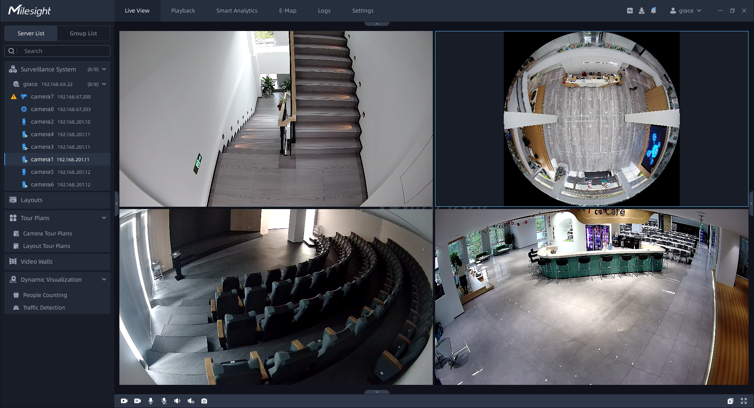The height and width of the screenshot is (408, 754).
Task: Select camera5 in the server list
Action: 57,172
